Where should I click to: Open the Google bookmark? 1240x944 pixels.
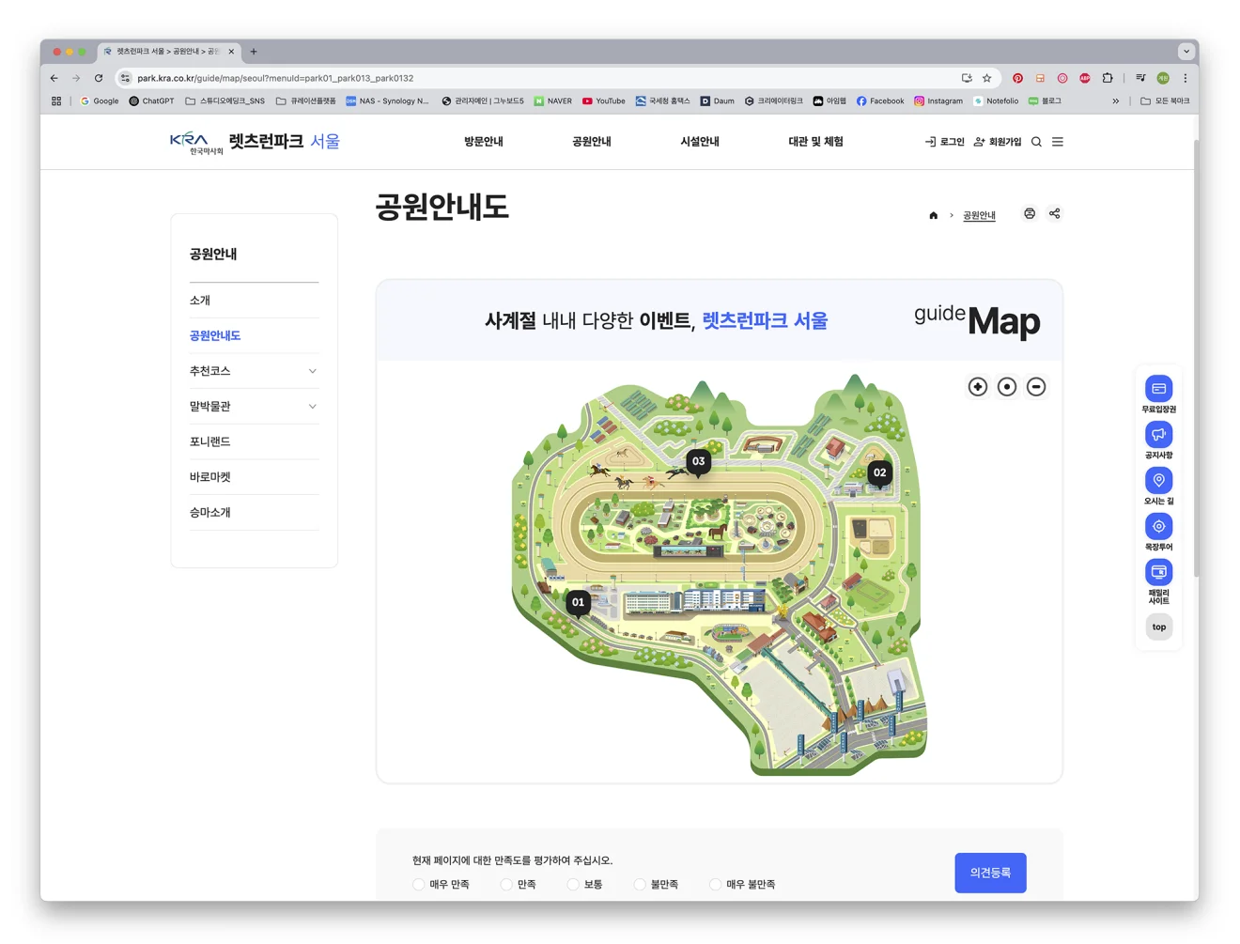(100, 101)
